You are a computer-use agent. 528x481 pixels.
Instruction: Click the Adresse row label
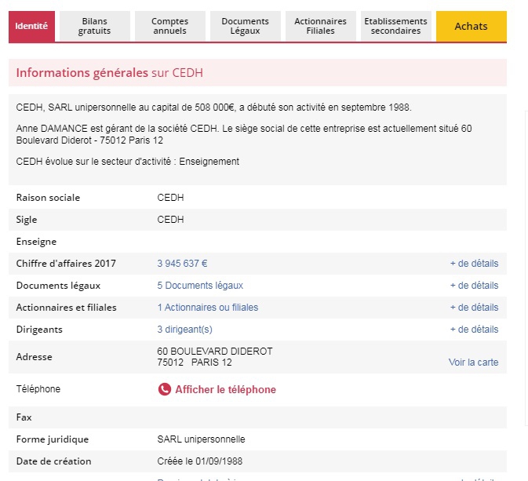[35, 357]
